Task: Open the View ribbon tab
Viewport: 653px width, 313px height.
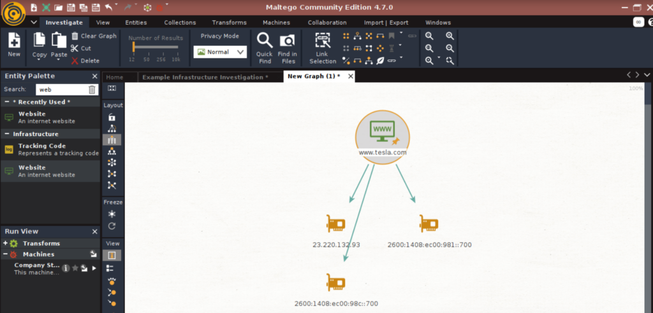Action: tap(103, 22)
